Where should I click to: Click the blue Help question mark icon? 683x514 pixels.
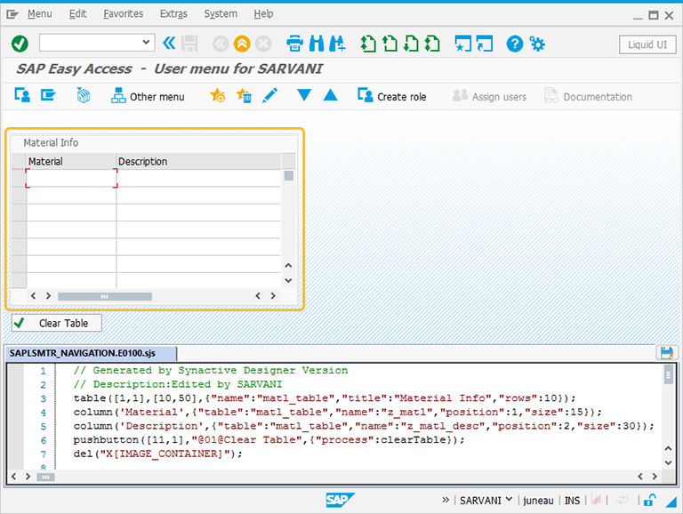point(514,44)
